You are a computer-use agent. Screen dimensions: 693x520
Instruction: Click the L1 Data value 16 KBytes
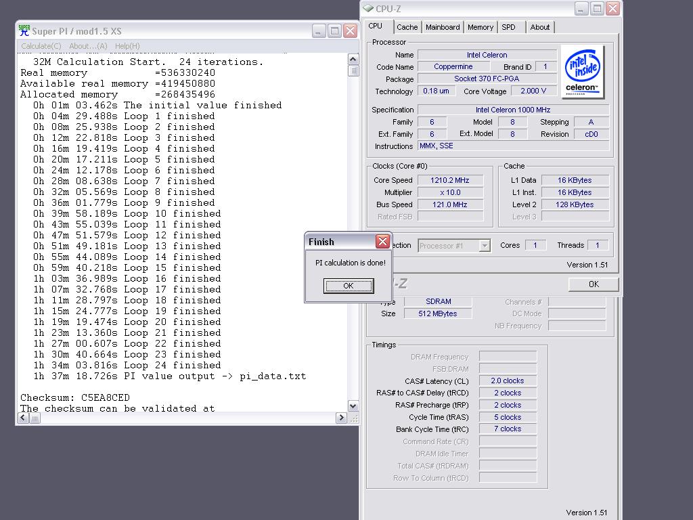pyautogui.click(x=575, y=180)
